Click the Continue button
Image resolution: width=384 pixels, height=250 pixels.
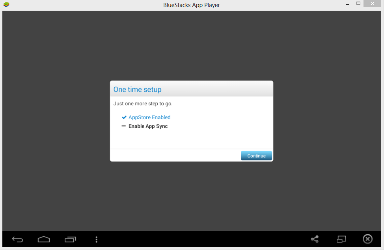[x=256, y=156]
